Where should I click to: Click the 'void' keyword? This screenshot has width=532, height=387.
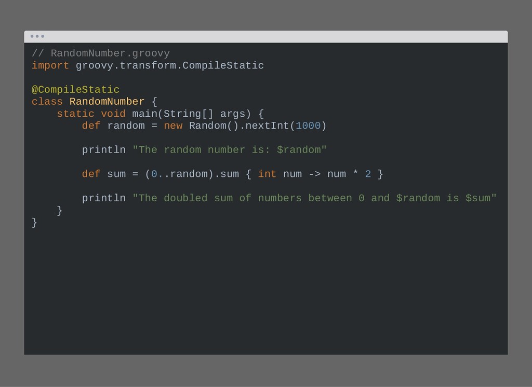click(113, 114)
